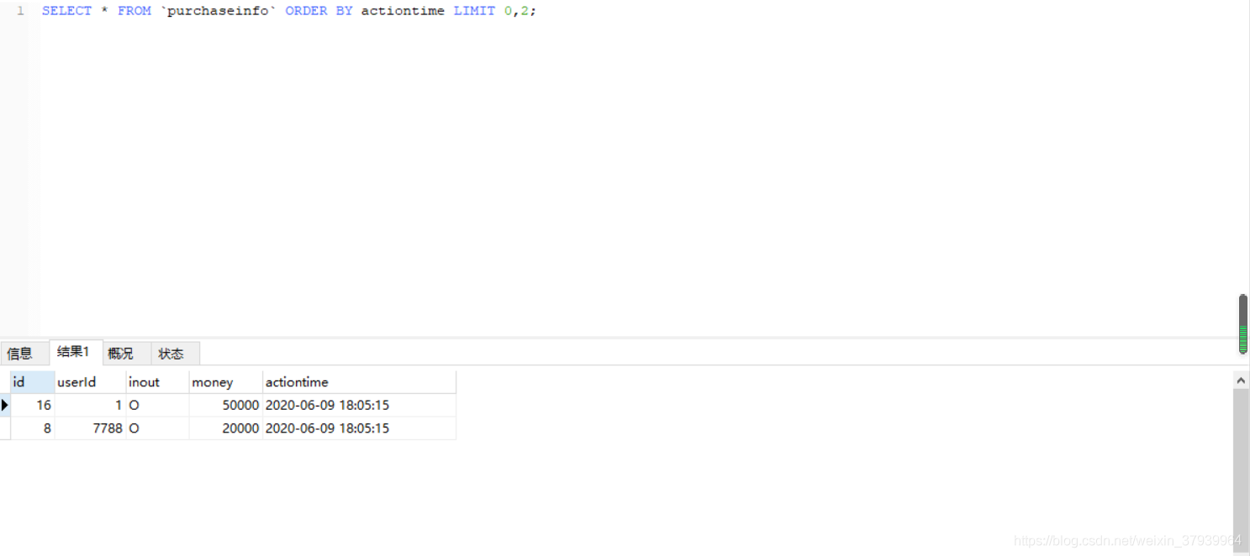Click the row selector arrow beside id 16
The image size is (1250, 556).
coord(4,405)
